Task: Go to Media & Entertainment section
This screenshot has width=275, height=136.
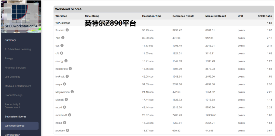Action: (18, 86)
